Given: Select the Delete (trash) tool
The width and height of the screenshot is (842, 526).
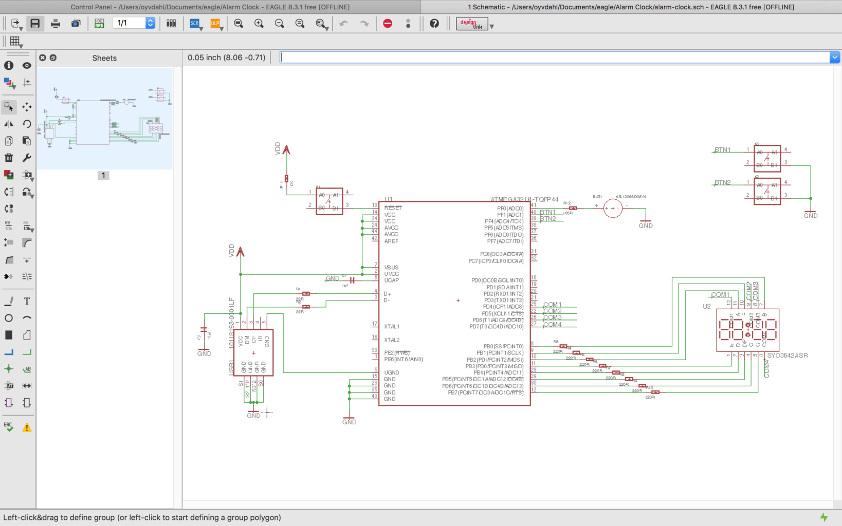Looking at the screenshot, I should pos(9,157).
